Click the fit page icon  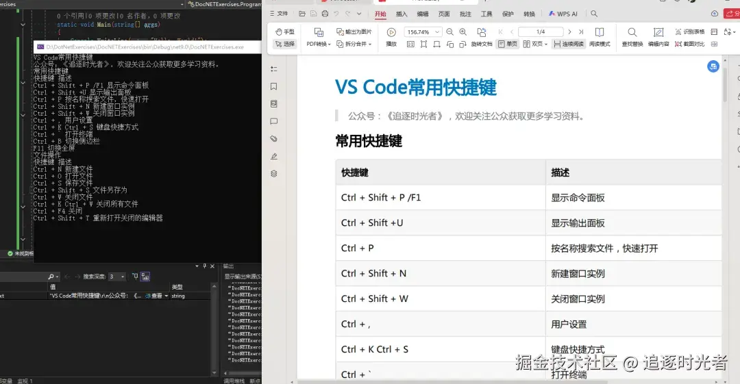tap(424, 44)
